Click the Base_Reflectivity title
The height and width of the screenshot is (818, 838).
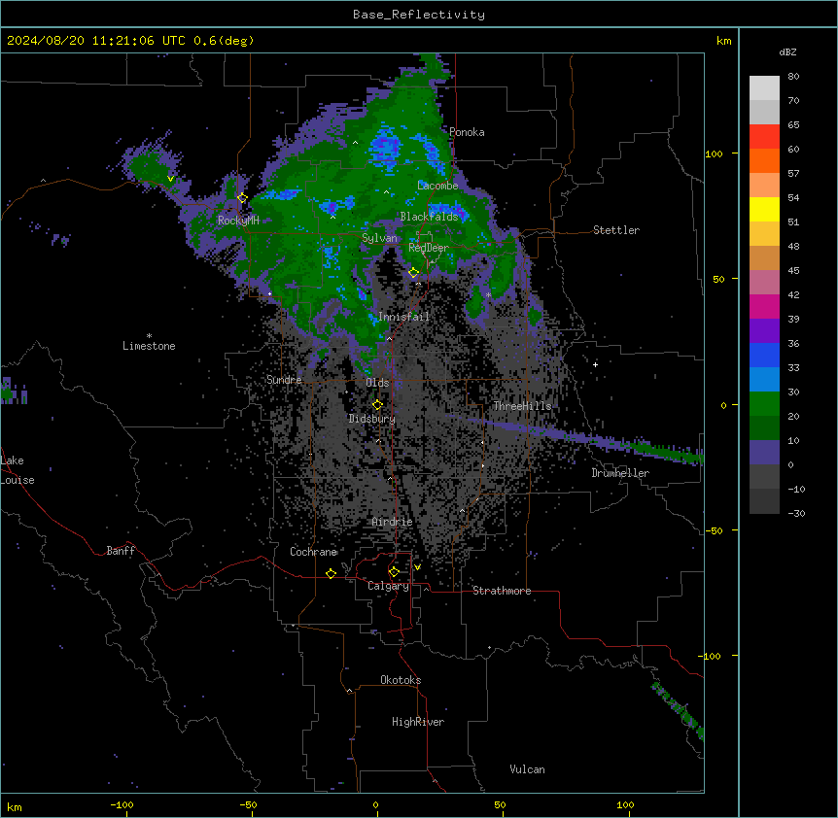tap(419, 15)
